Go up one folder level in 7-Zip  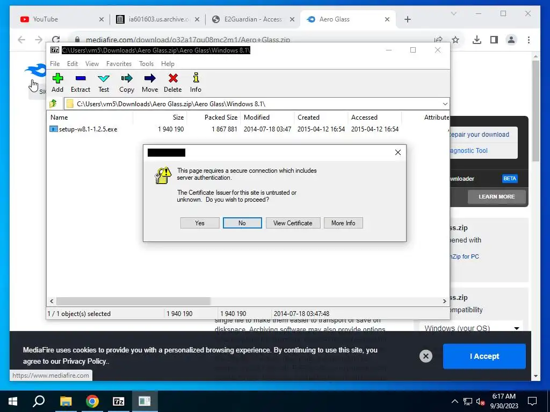[x=53, y=104]
